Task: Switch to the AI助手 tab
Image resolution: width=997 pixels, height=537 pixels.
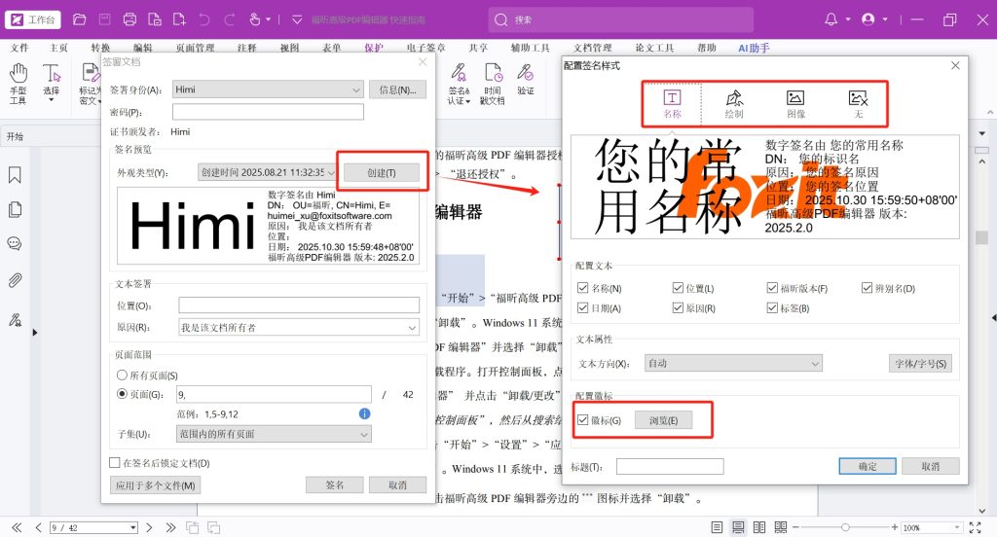Action: pyautogui.click(x=754, y=48)
